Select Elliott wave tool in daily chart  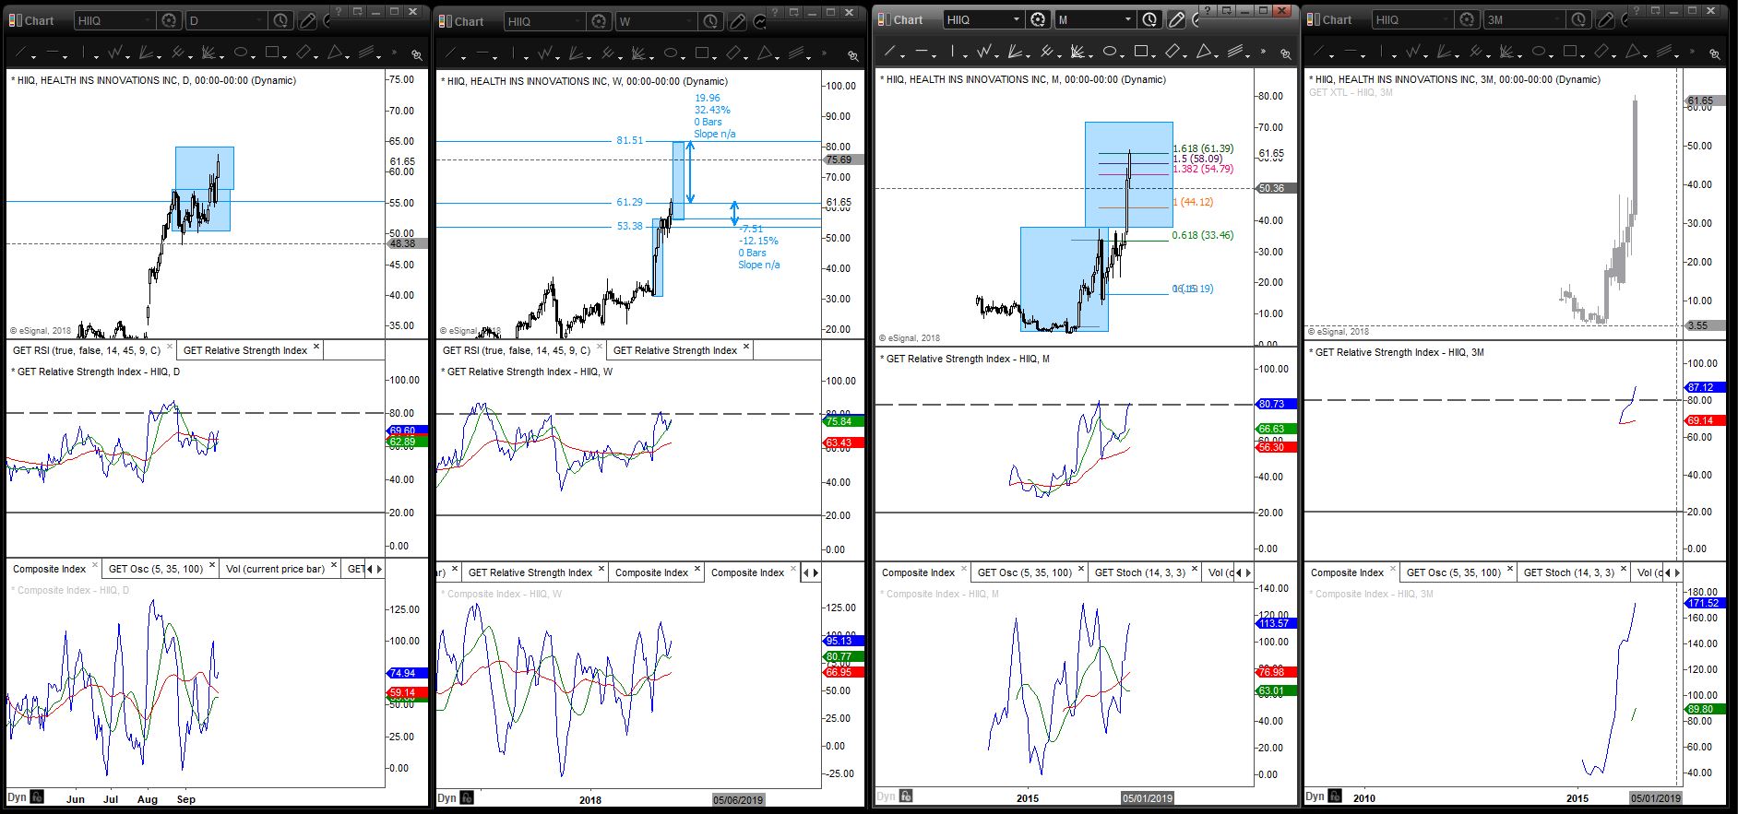tap(116, 53)
